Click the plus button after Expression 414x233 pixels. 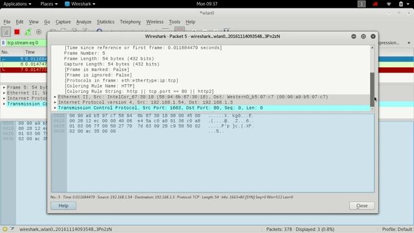click(409, 43)
